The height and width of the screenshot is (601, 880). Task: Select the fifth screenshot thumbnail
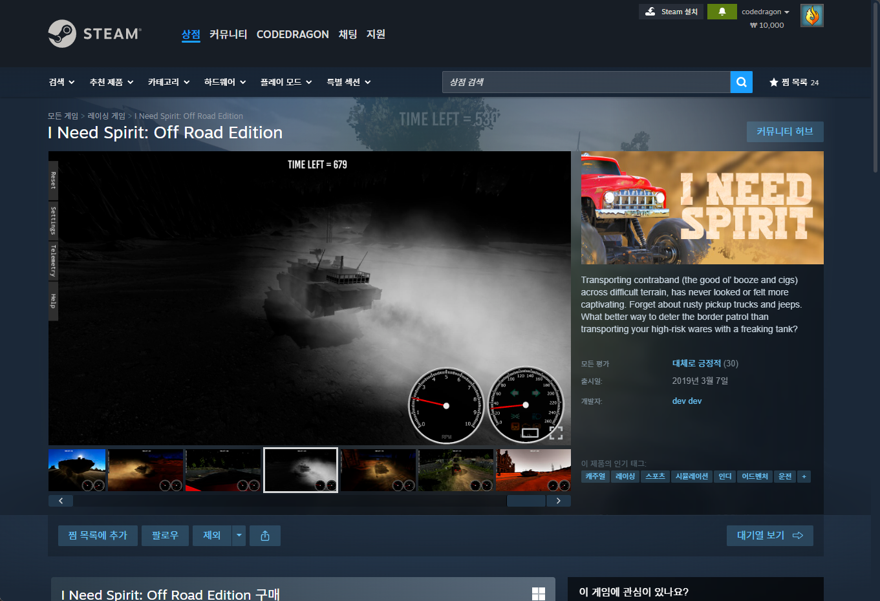[378, 470]
